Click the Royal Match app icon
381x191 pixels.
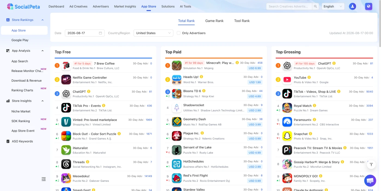tap(287, 108)
